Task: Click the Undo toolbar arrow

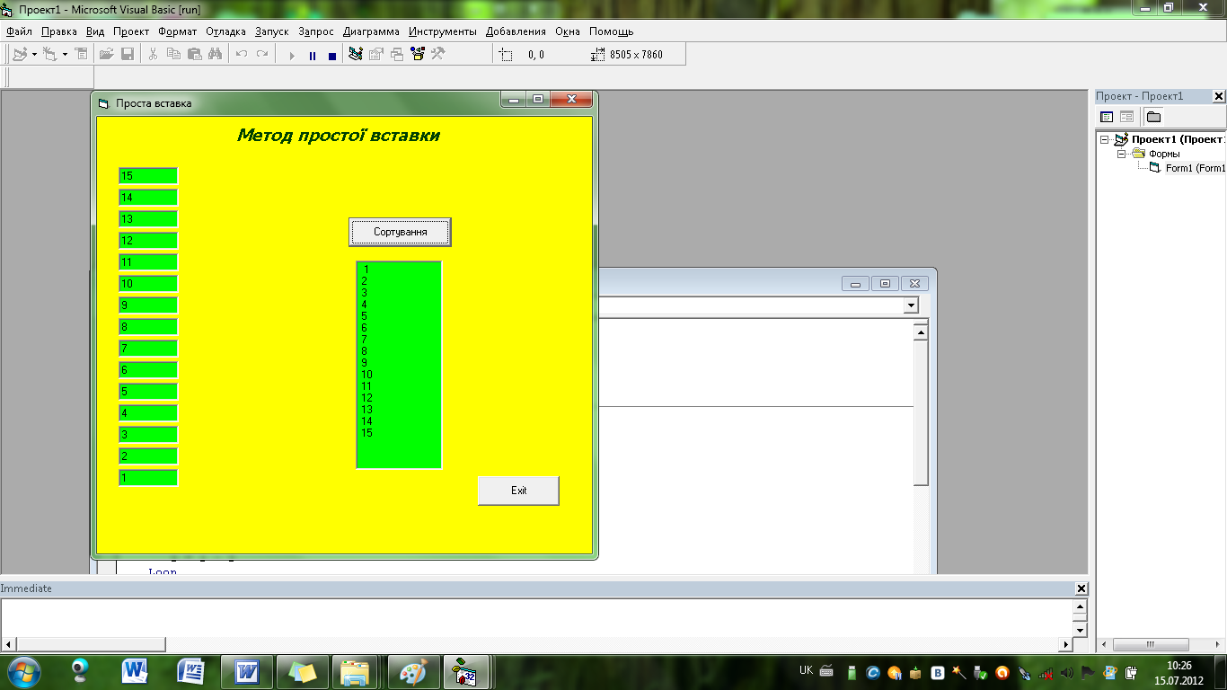Action: coord(241,54)
